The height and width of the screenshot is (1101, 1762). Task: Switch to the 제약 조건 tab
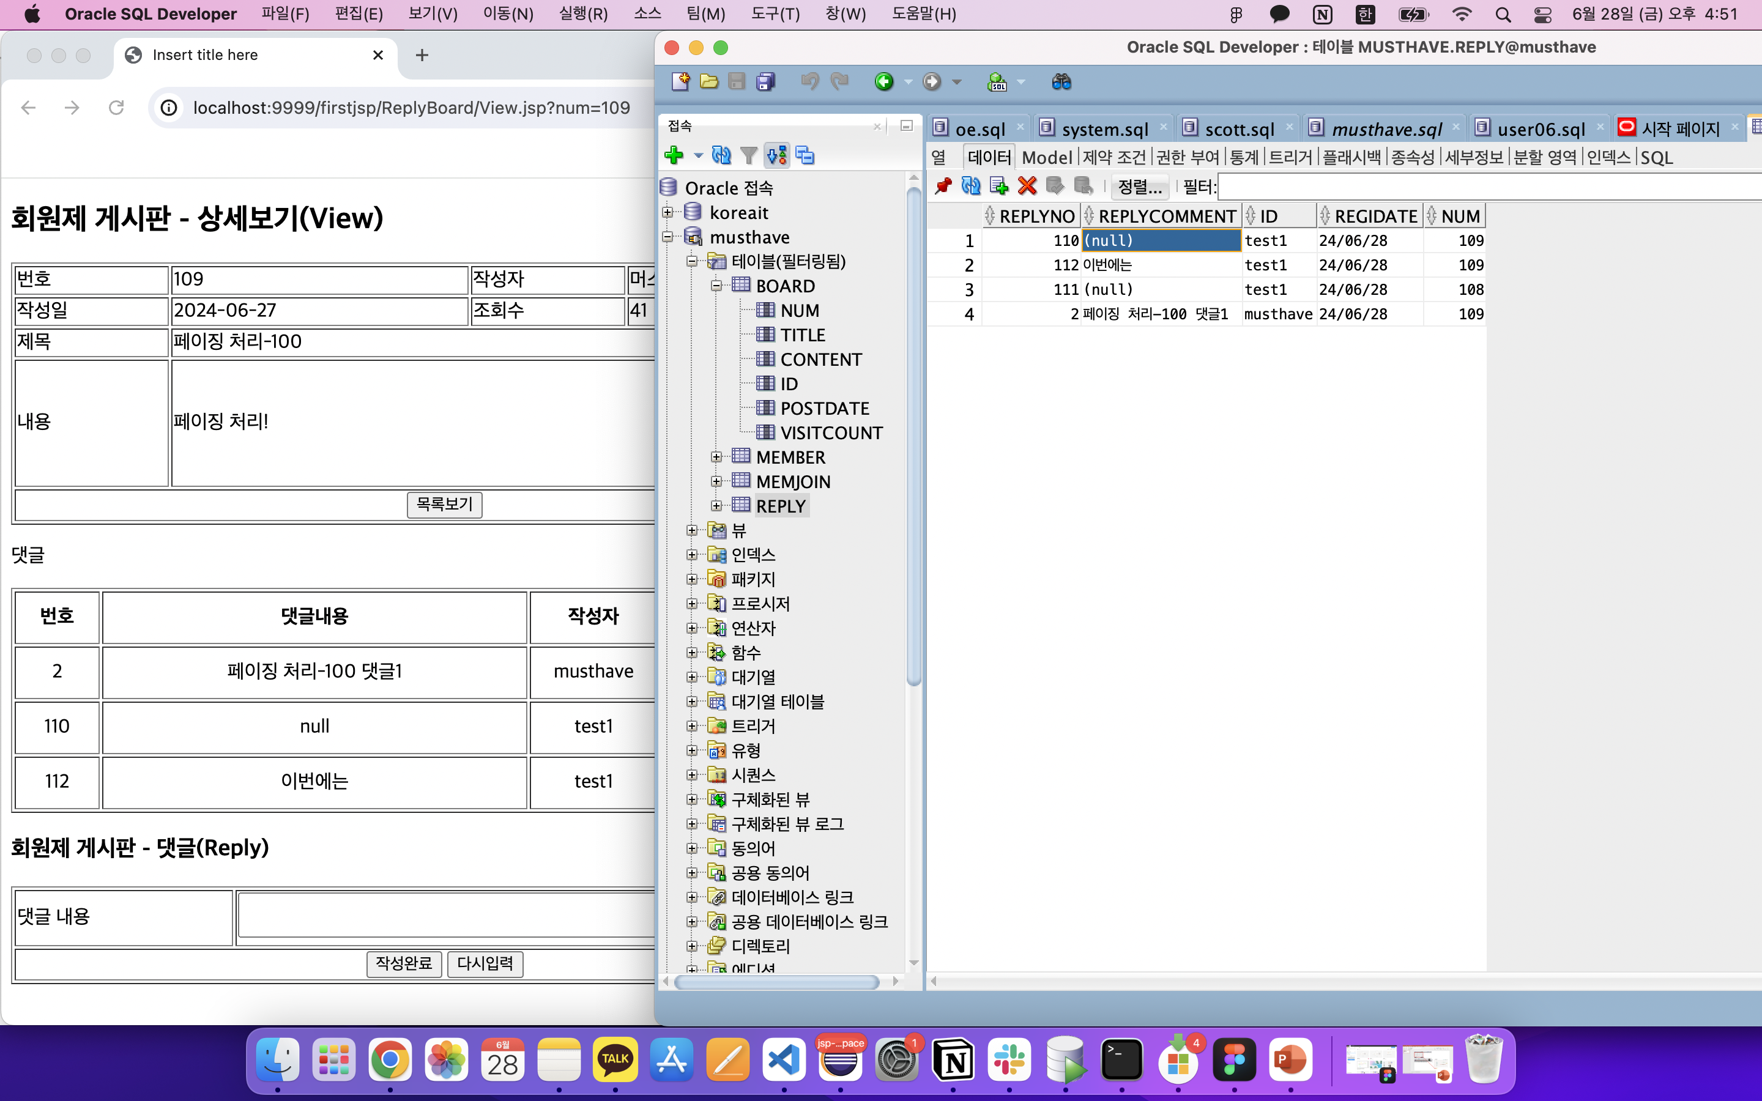1113,157
